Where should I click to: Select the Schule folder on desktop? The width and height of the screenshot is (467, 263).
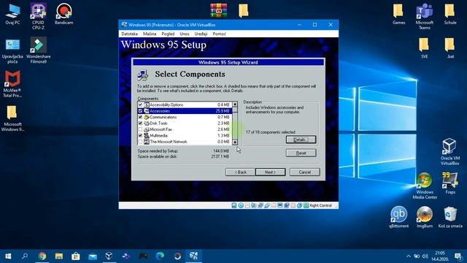pos(450,15)
